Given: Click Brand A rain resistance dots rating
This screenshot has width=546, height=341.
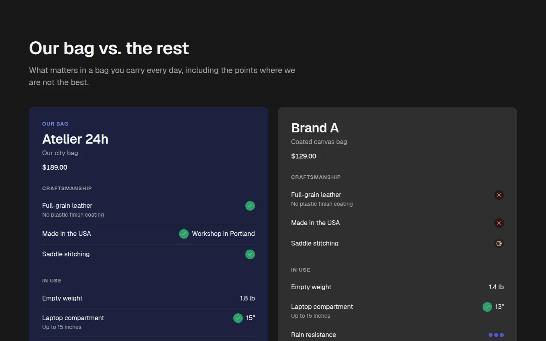Looking at the screenshot, I should [x=496, y=335].
